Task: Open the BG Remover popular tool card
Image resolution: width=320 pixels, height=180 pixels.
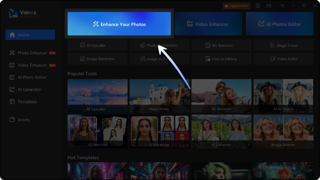Action: (221, 96)
